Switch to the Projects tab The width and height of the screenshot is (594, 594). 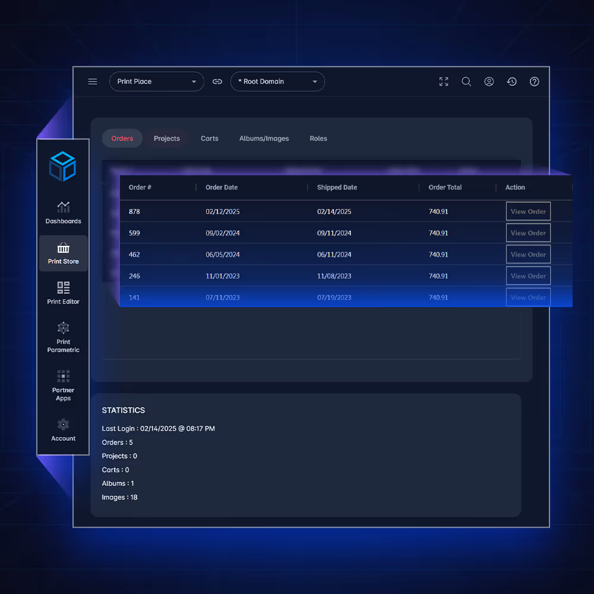pos(166,138)
